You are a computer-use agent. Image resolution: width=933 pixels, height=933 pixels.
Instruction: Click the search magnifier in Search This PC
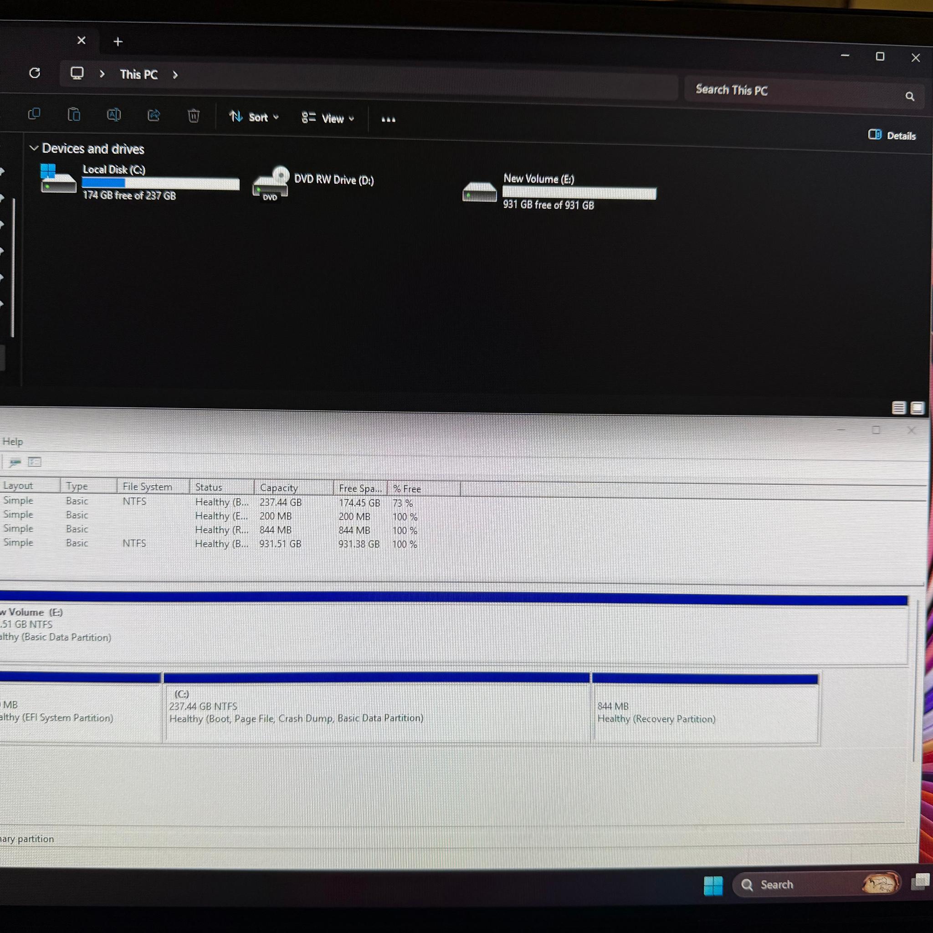tap(910, 97)
